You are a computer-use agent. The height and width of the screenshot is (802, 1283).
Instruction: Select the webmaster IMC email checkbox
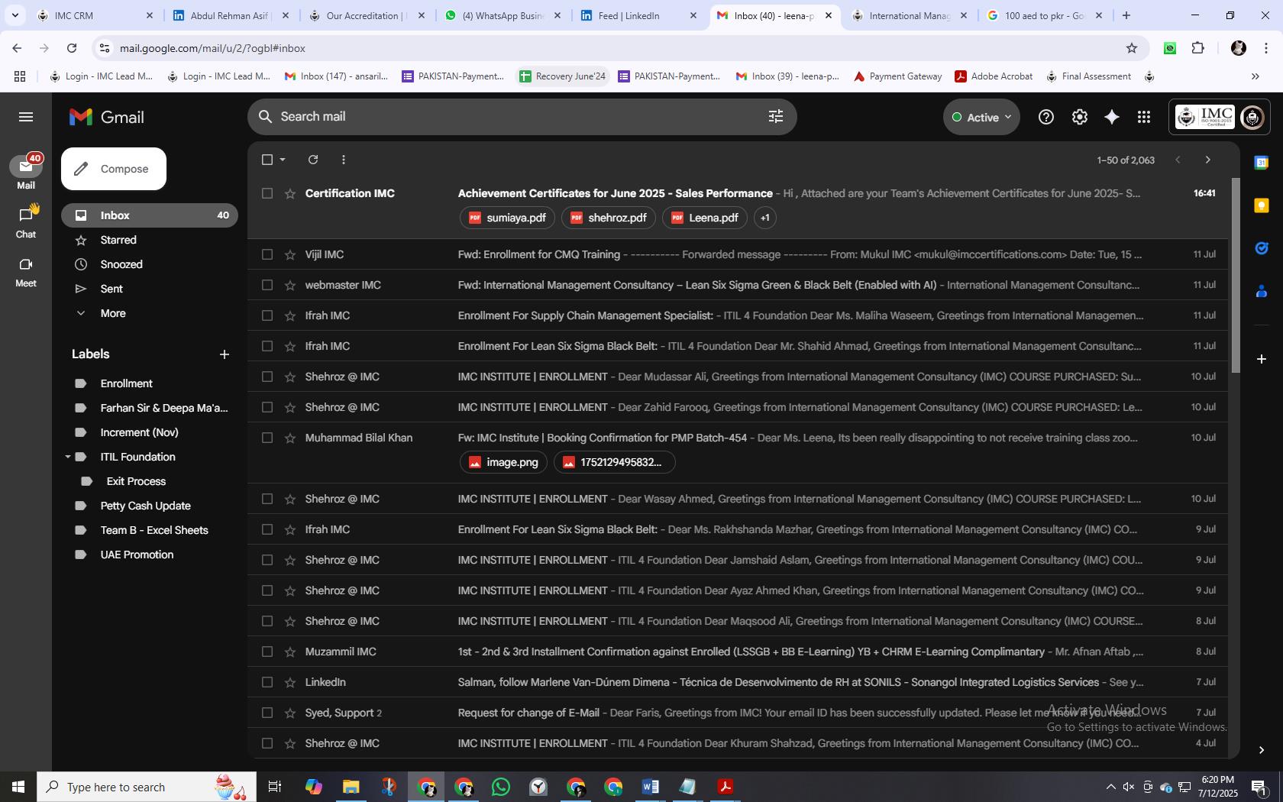(267, 285)
